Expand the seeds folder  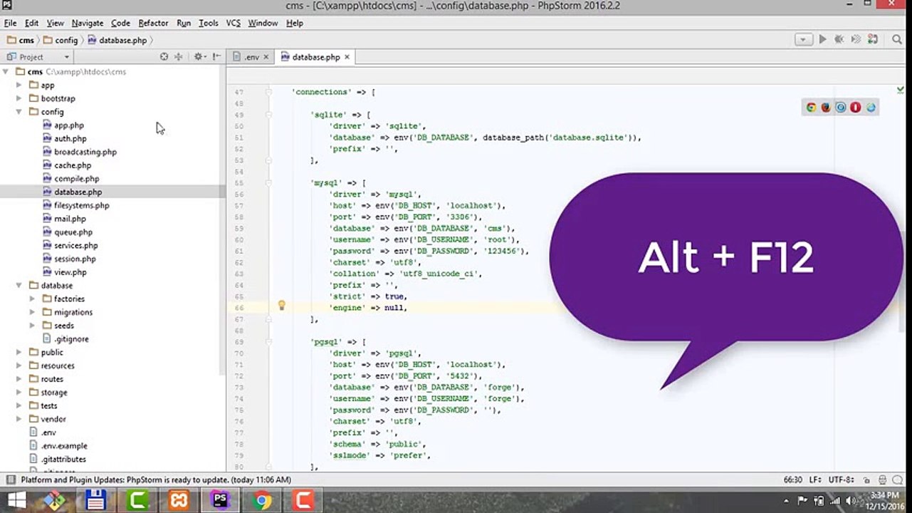(32, 326)
